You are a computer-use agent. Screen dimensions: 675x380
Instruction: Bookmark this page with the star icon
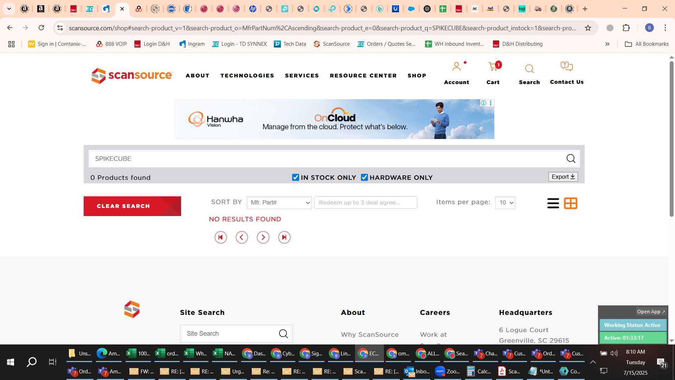coord(588,28)
